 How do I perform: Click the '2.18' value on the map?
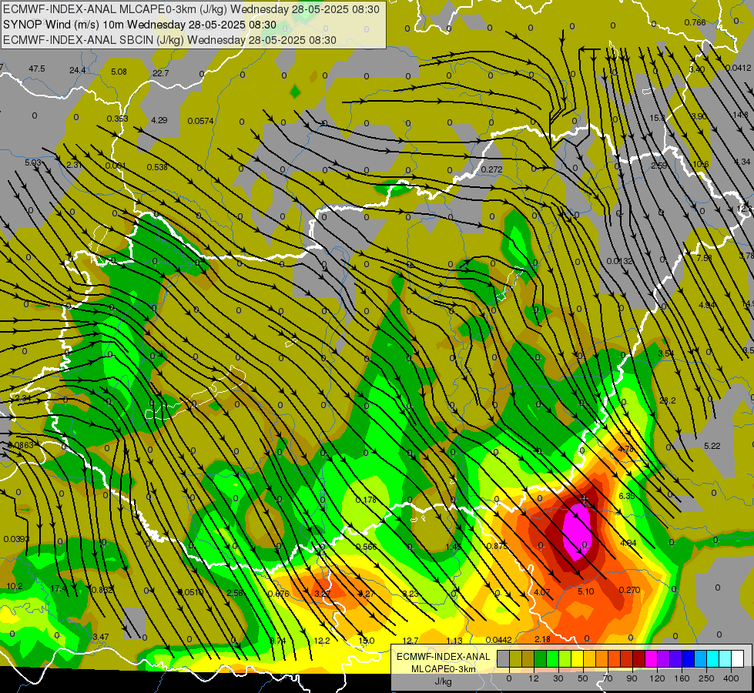pyautogui.click(x=542, y=638)
